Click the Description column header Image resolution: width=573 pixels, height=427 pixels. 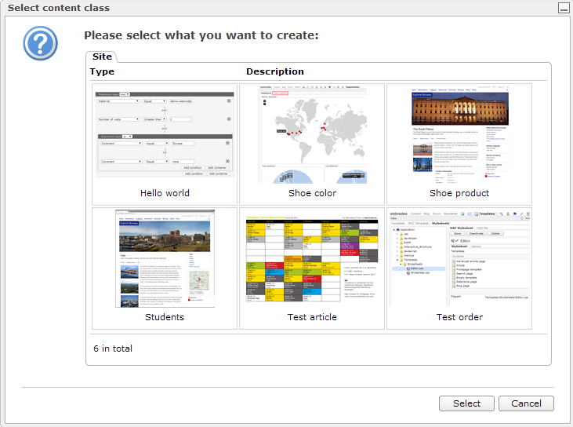point(275,71)
